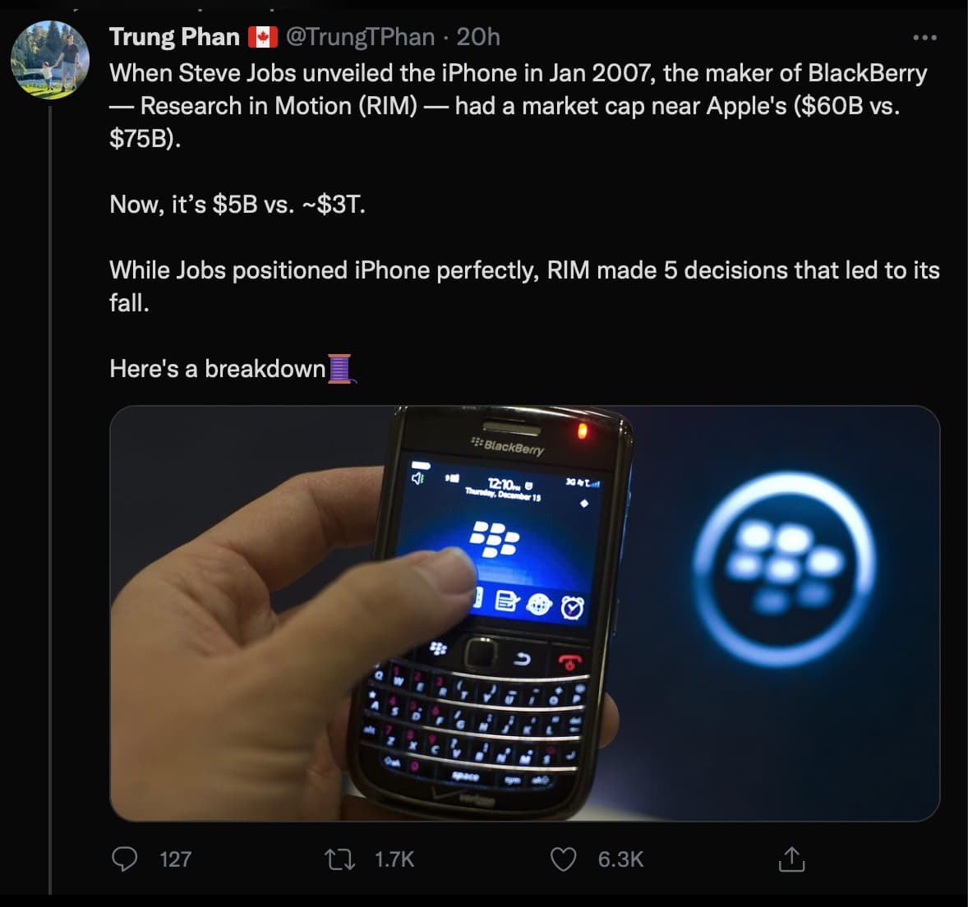Open the reply speech bubble icon
Image resolution: width=968 pixels, height=907 pixels.
124,859
